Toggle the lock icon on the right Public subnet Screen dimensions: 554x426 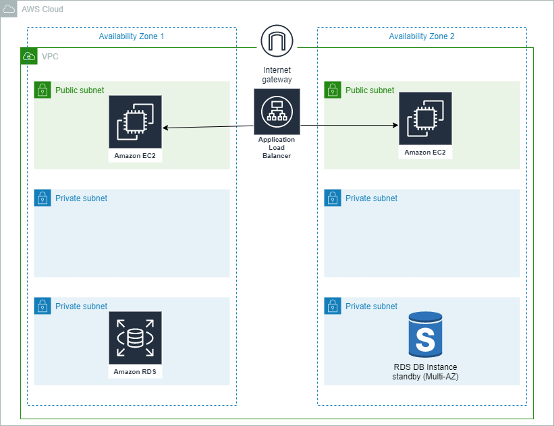(x=332, y=89)
